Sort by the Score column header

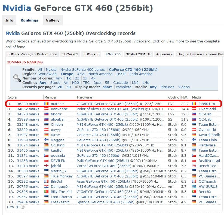click(x=12, y=97)
